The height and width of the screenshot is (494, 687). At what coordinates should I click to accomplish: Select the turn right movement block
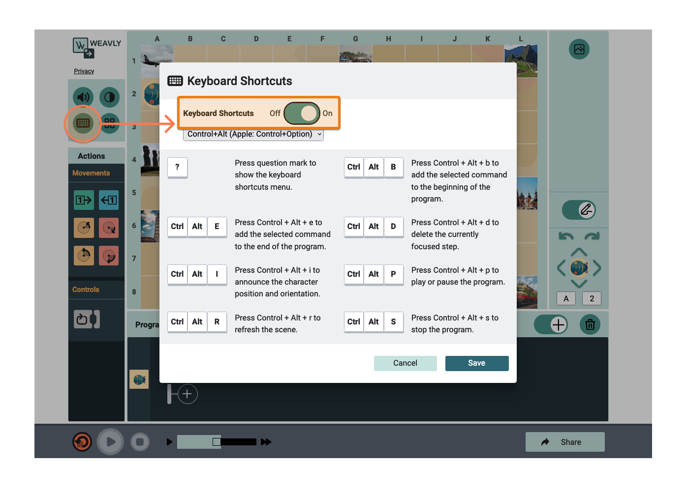pyautogui.click(x=108, y=228)
